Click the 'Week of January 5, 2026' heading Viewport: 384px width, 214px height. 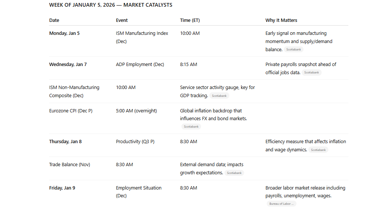[111, 5]
